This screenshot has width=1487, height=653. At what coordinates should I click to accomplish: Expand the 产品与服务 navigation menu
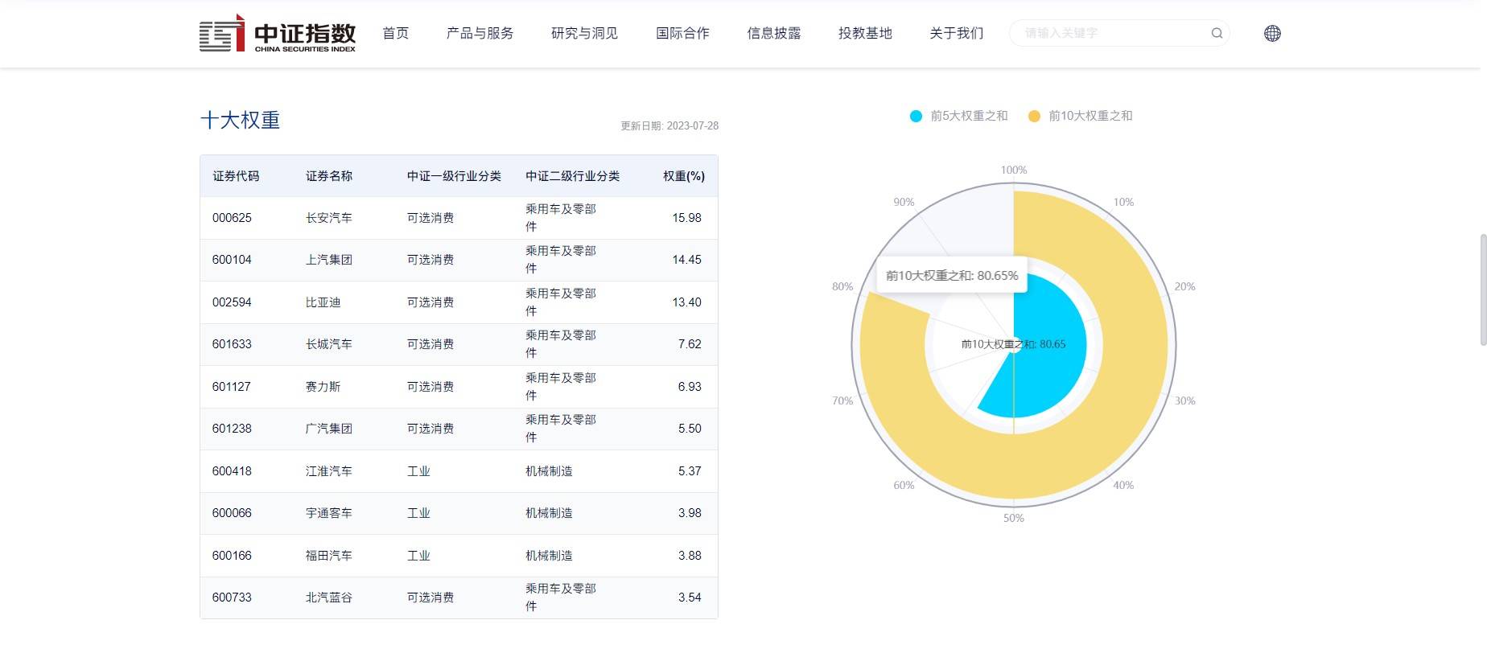click(x=480, y=33)
